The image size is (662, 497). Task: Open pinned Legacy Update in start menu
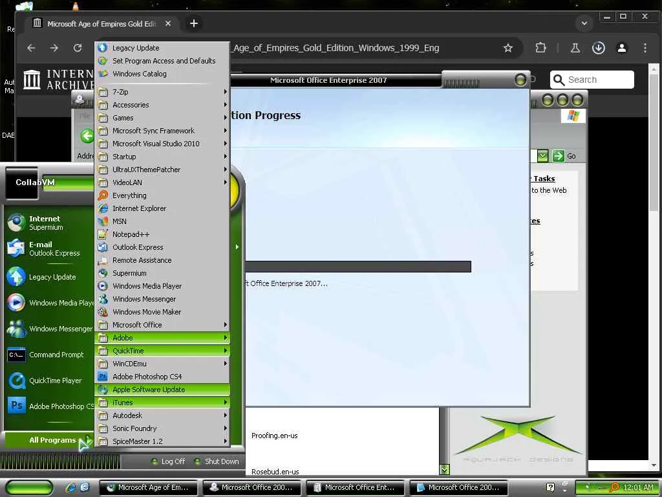(x=49, y=277)
